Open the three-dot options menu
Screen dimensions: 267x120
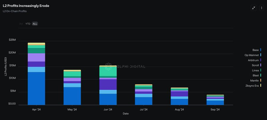pos(262,8)
